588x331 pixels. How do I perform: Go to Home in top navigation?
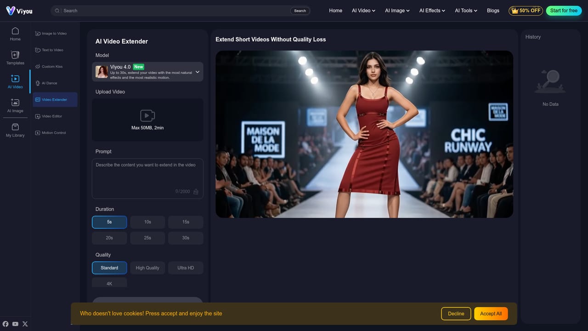335,11
